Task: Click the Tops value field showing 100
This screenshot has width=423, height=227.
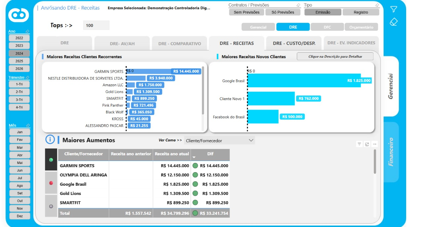Action: (x=96, y=25)
